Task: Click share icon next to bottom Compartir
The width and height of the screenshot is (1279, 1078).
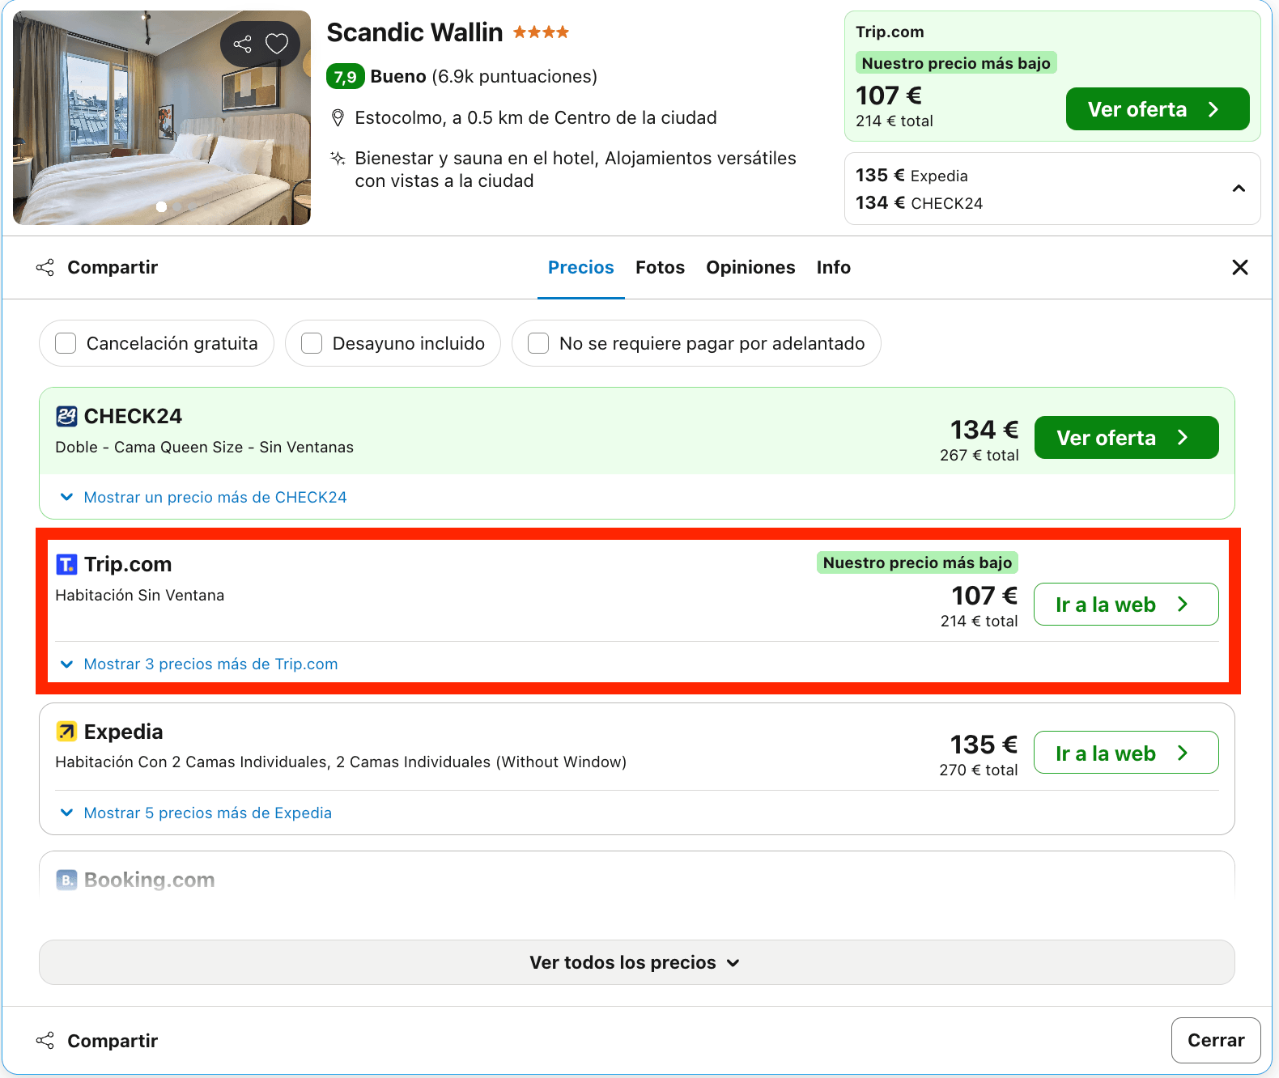Action: tap(45, 1041)
